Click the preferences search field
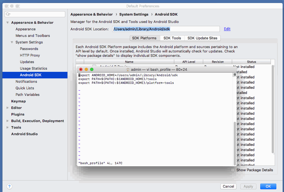 35,14
